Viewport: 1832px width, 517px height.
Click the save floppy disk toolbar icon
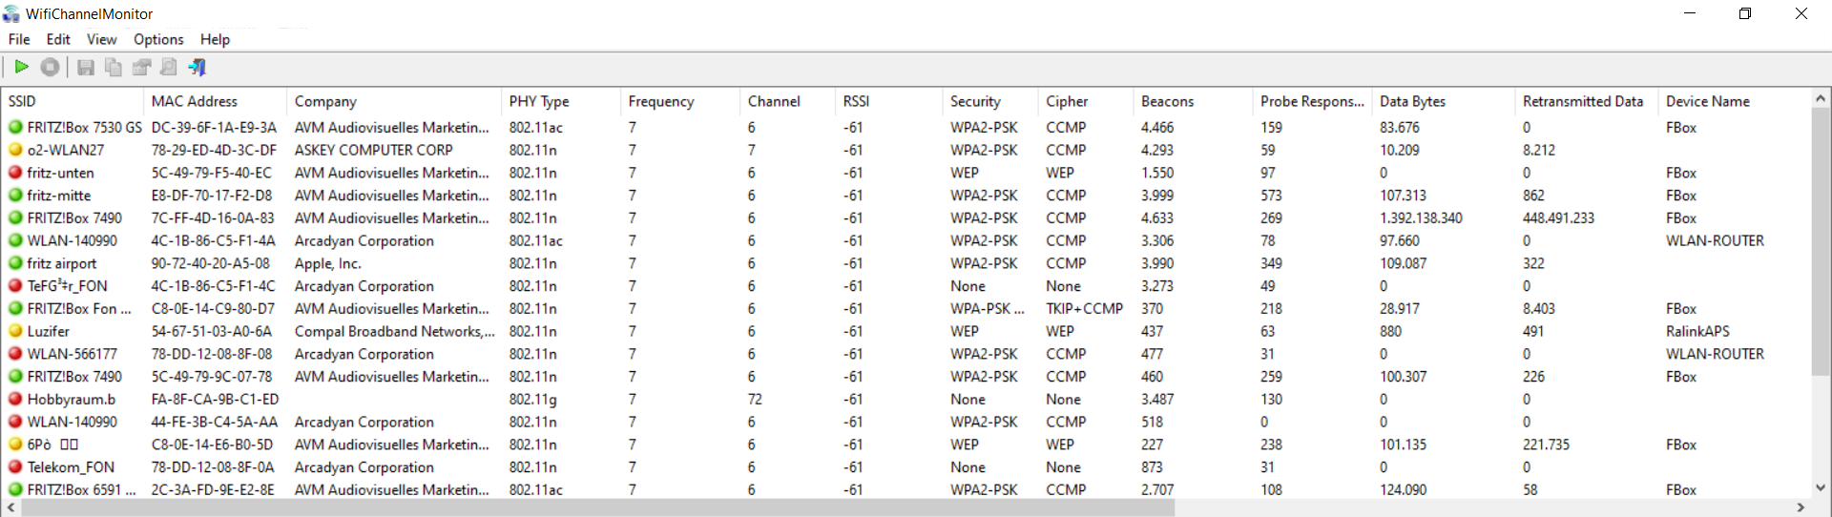tap(86, 67)
